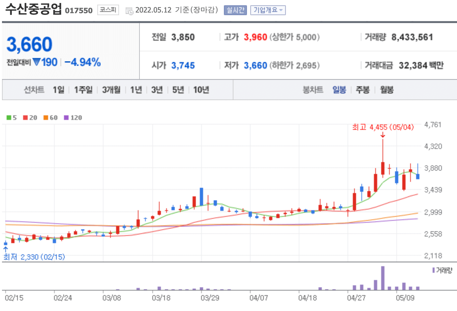
Task: Click the 4,761 price axis label
Action: coord(433,125)
